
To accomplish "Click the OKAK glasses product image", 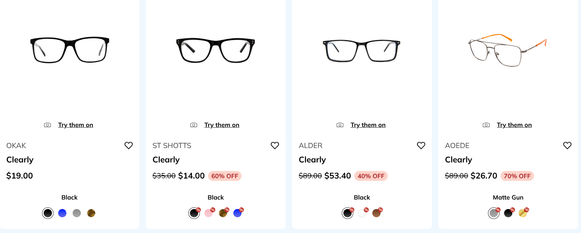I will [x=69, y=49].
